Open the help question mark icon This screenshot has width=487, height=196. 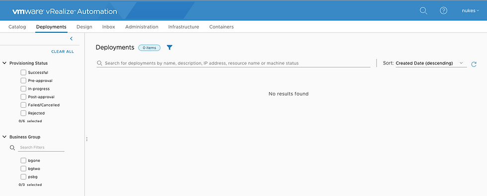[x=443, y=10]
